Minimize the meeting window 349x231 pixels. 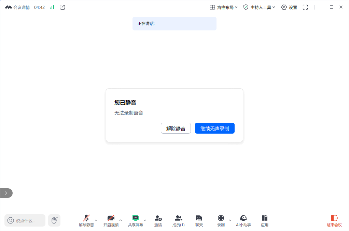(322, 7)
